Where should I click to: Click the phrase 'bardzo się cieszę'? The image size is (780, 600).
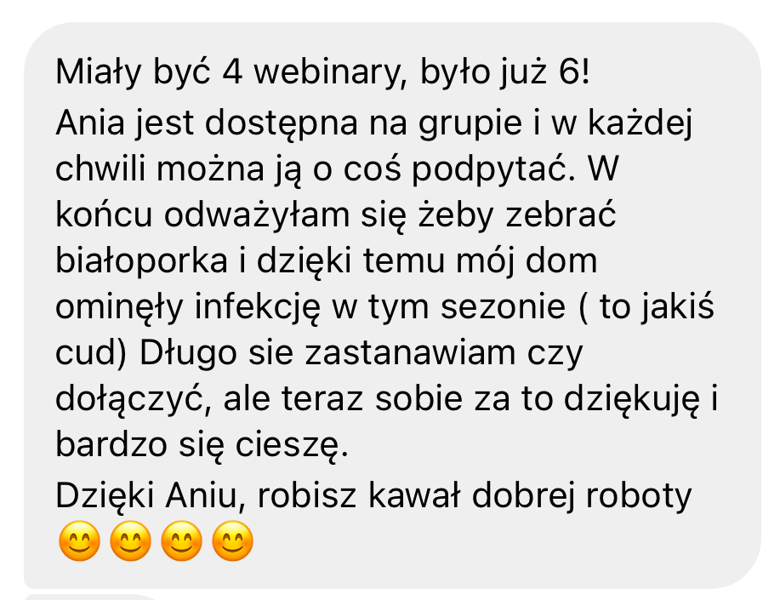pyautogui.click(x=202, y=444)
